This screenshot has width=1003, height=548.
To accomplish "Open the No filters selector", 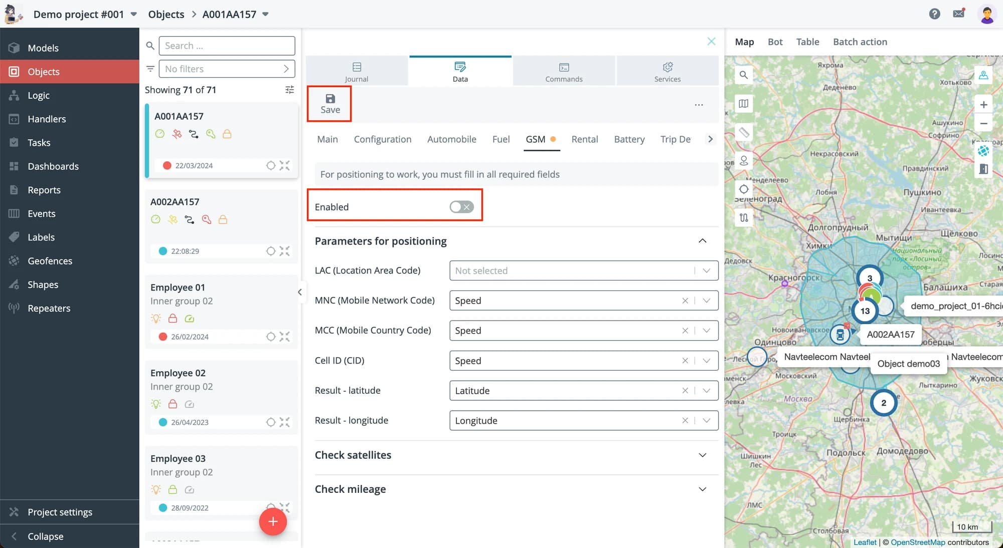I will point(227,69).
